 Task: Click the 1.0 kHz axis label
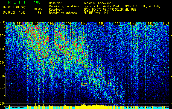(2, 49)
